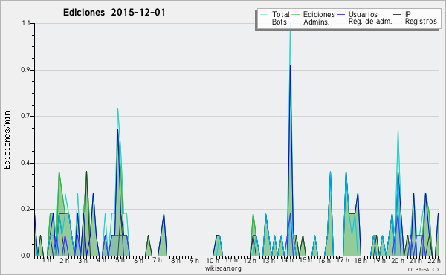Click the Reg. de adm. magenta legend line
The height and width of the screenshot is (275, 446).
(x=340, y=22)
